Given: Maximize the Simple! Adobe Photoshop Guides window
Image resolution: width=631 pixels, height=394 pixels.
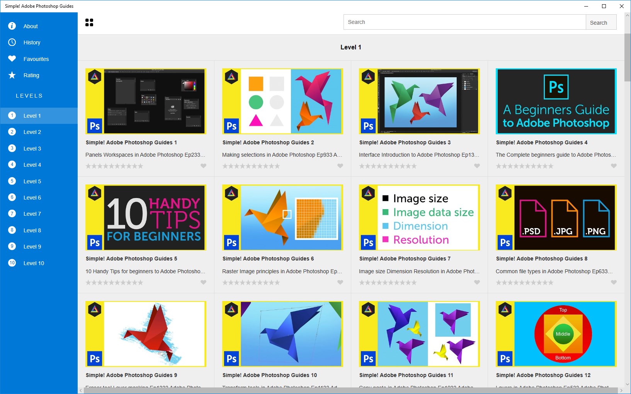Looking at the screenshot, I should [604, 6].
